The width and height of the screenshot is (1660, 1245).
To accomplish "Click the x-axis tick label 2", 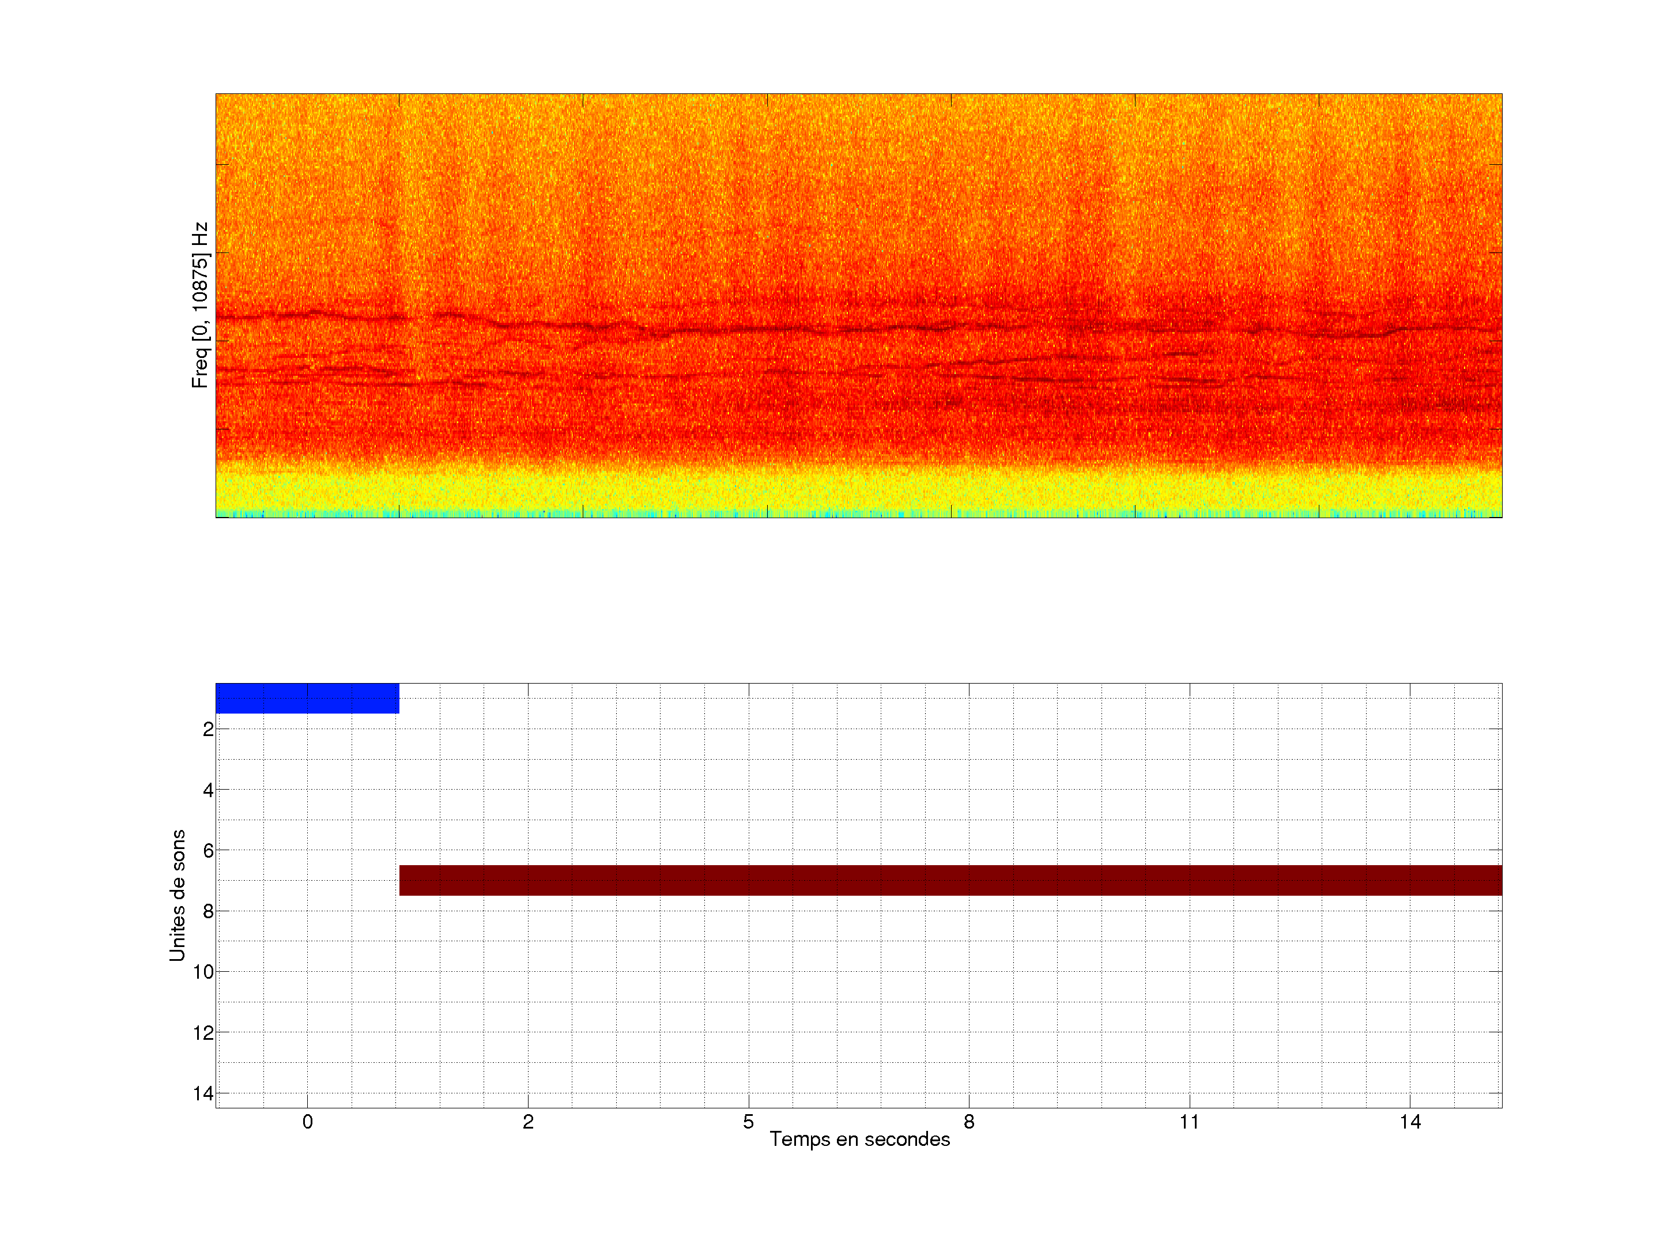I will click(529, 1122).
